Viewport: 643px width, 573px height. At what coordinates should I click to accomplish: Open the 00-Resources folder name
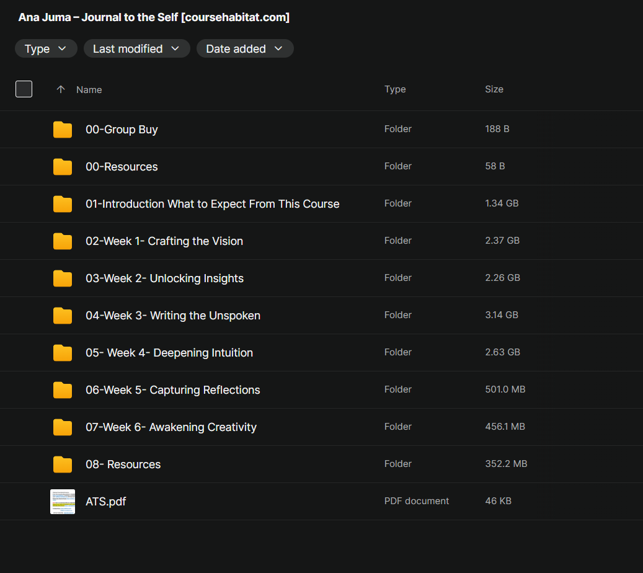tap(122, 167)
